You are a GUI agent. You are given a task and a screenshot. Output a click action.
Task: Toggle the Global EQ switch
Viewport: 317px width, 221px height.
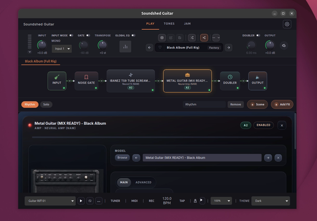point(133,35)
